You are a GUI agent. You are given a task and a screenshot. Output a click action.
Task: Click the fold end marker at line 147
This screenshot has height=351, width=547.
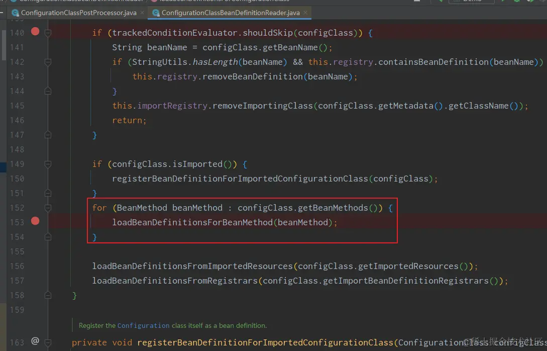(48, 135)
